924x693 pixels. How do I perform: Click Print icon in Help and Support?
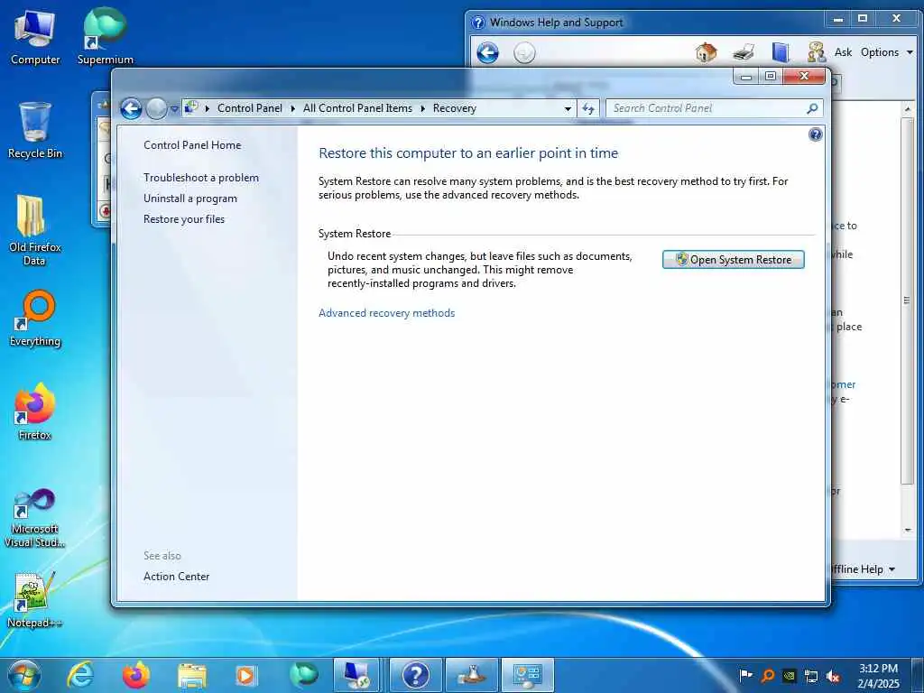click(744, 53)
